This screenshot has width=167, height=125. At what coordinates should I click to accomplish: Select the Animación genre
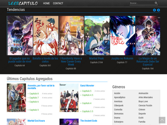point(143,93)
